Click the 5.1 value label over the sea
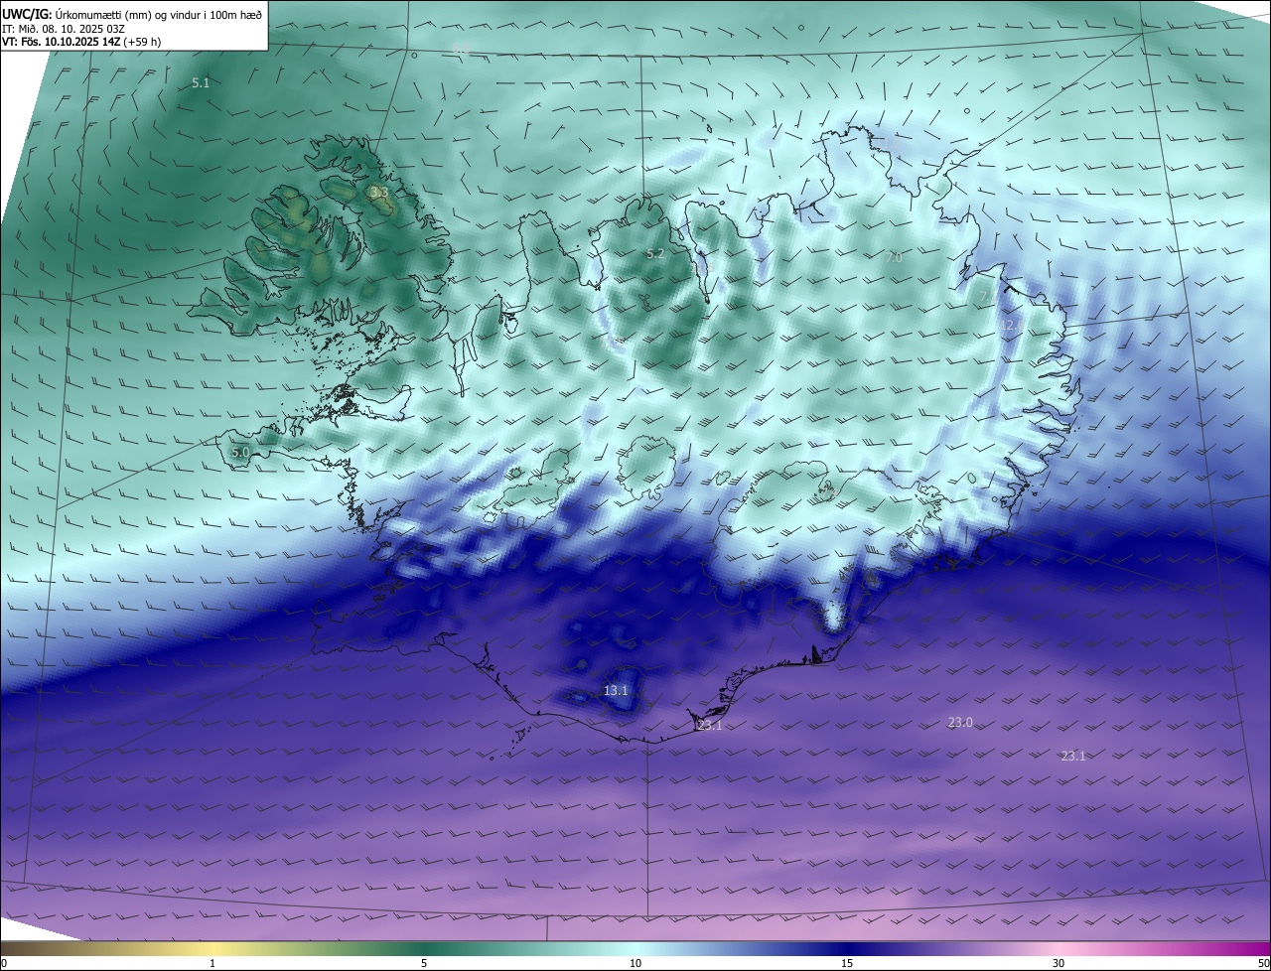This screenshot has width=1271, height=971. 201,83
